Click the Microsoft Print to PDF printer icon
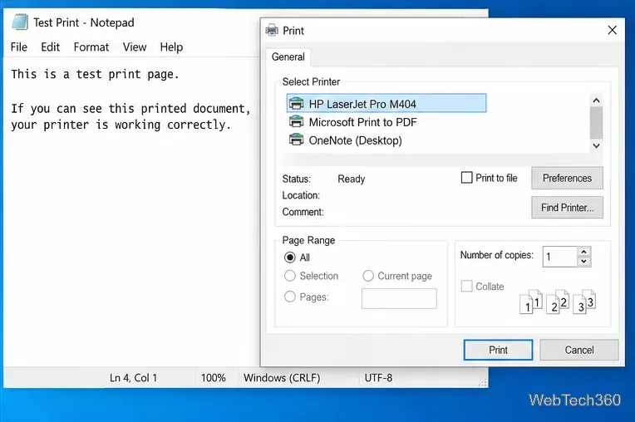This screenshot has height=422, width=635. tap(296, 121)
